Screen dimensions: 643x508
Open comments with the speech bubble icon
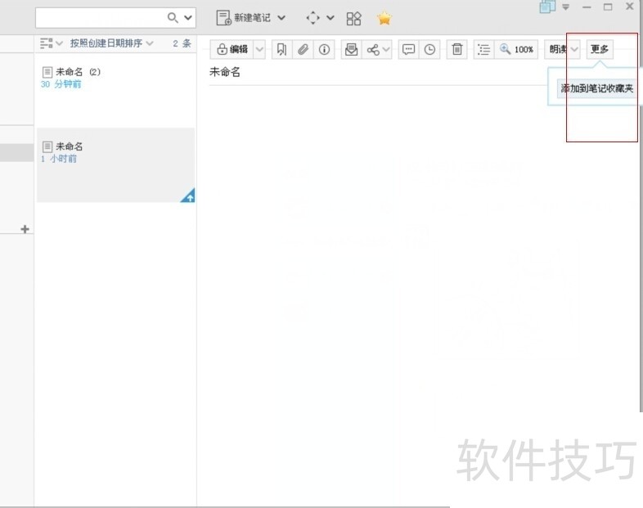(x=408, y=50)
